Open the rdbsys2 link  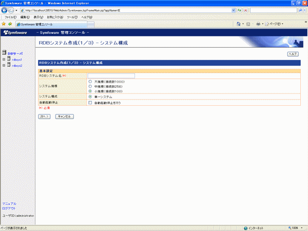17,66
